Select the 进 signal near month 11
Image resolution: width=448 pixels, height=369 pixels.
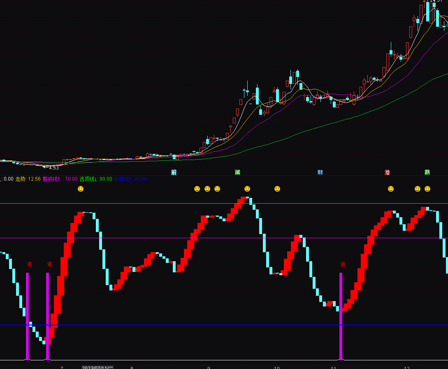tap(343, 264)
